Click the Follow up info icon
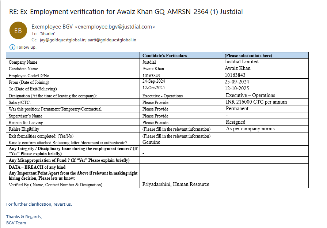327x228 pixels. coord(12,47)
